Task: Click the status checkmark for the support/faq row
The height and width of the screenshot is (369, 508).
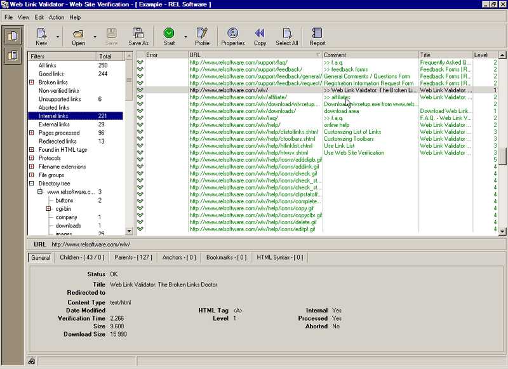Action: click(140, 62)
